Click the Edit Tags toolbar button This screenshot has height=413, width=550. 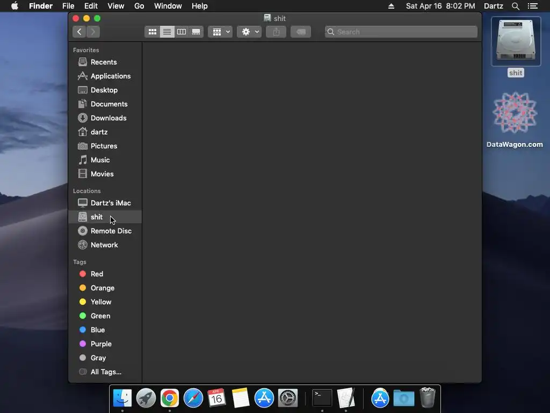(x=301, y=32)
